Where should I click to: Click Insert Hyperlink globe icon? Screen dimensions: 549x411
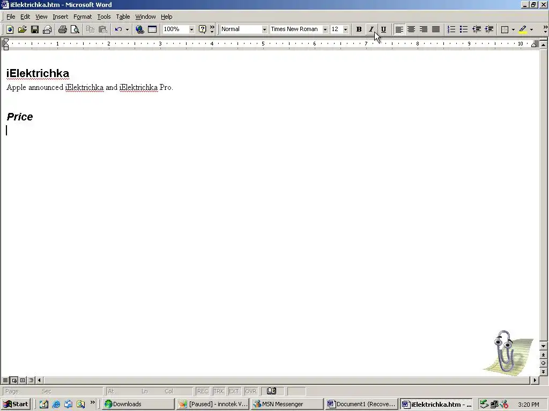140,29
